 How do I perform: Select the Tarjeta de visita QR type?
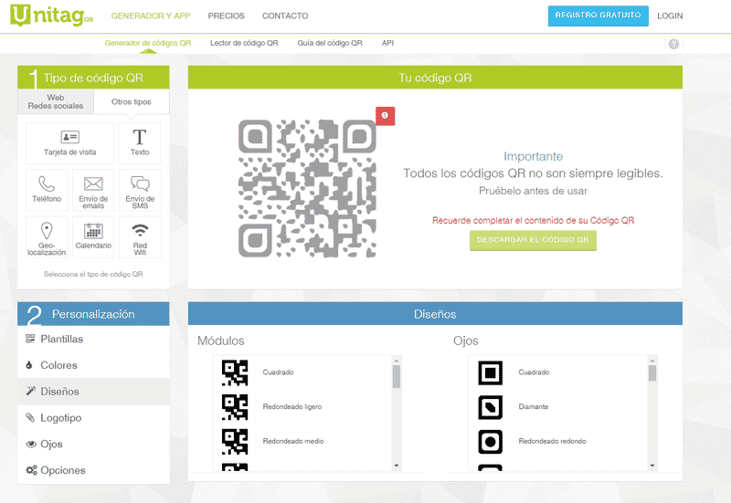click(70, 143)
